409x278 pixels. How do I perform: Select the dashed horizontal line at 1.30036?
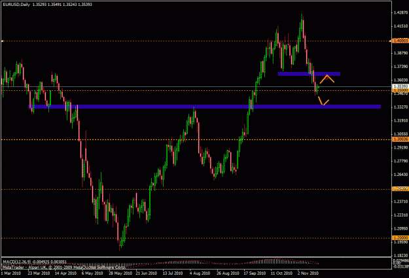[x=196, y=139]
